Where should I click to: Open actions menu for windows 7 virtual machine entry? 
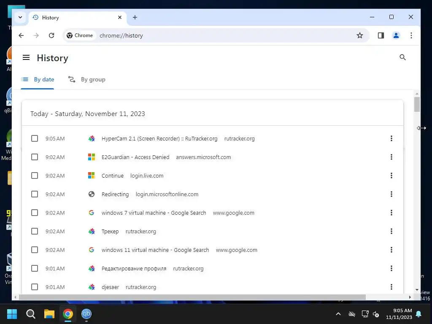click(391, 213)
